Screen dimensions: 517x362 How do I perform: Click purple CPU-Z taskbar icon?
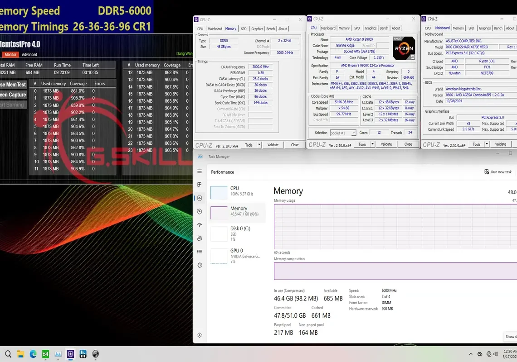point(71,354)
